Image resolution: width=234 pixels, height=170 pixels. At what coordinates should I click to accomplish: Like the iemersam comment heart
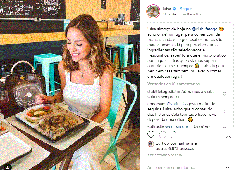pyautogui.click(x=225, y=111)
